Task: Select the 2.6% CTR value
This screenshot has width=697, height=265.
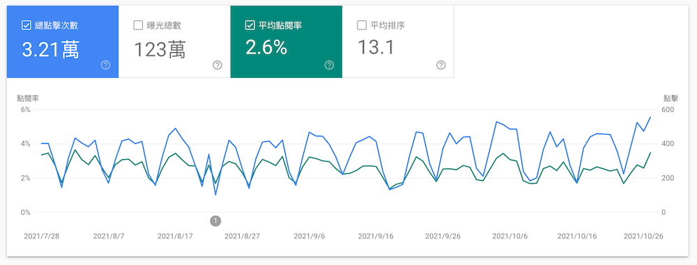Action: point(266,48)
